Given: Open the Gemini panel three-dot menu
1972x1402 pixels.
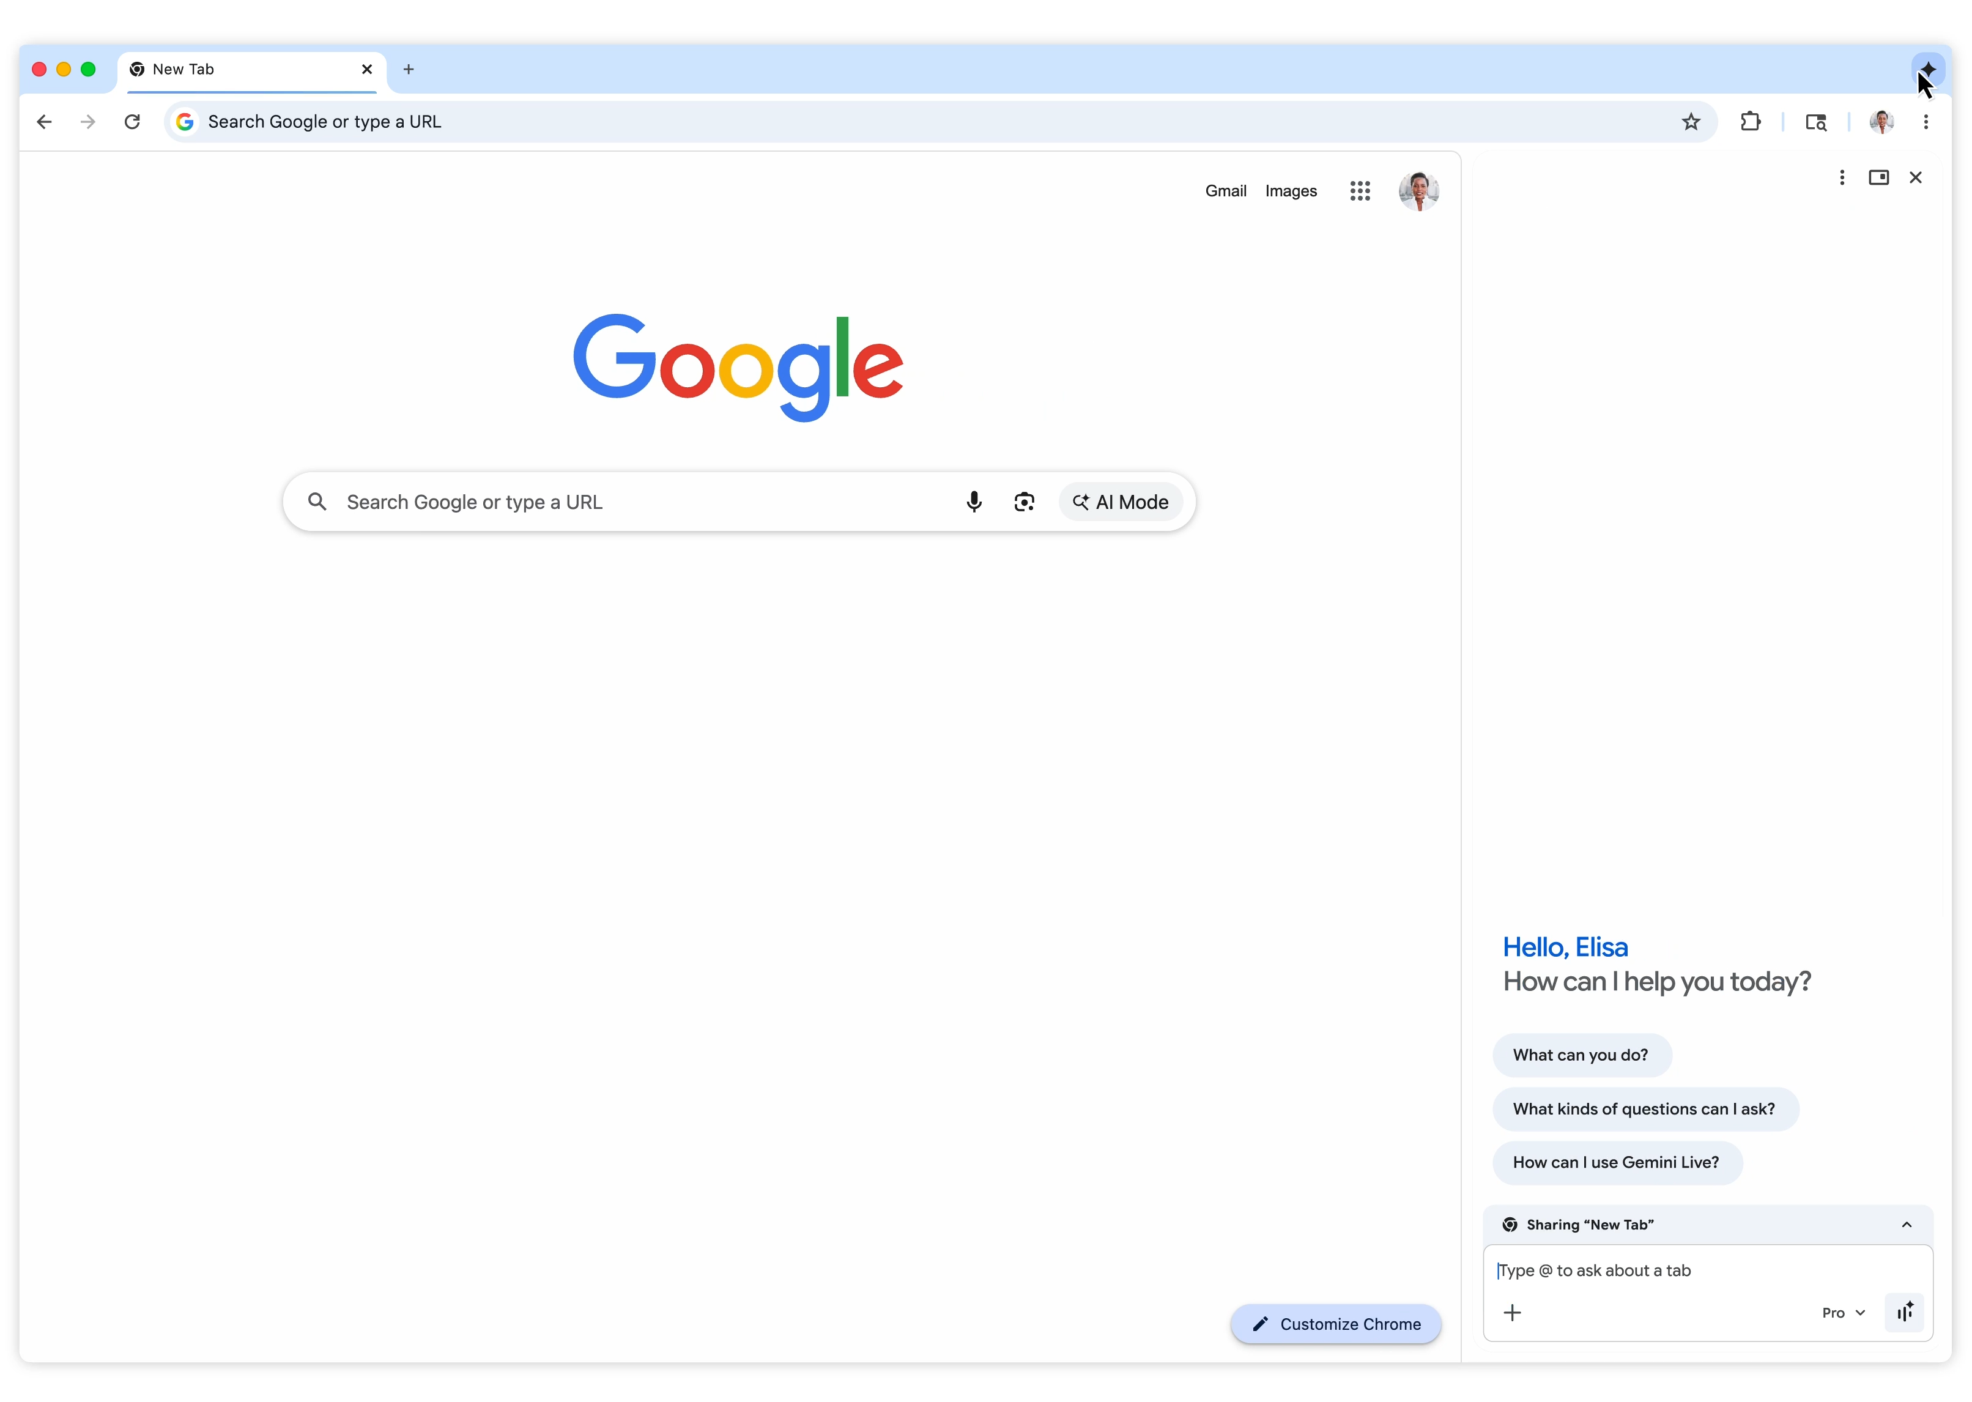Looking at the screenshot, I should click(1842, 177).
